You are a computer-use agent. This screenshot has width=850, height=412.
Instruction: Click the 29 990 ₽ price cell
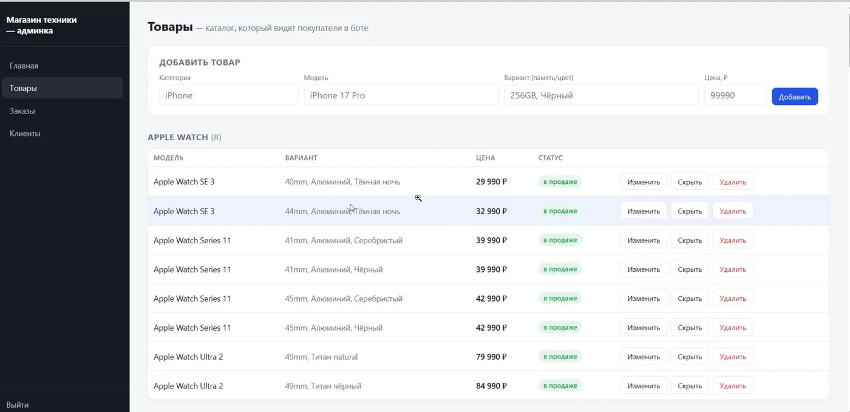[491, 181]
